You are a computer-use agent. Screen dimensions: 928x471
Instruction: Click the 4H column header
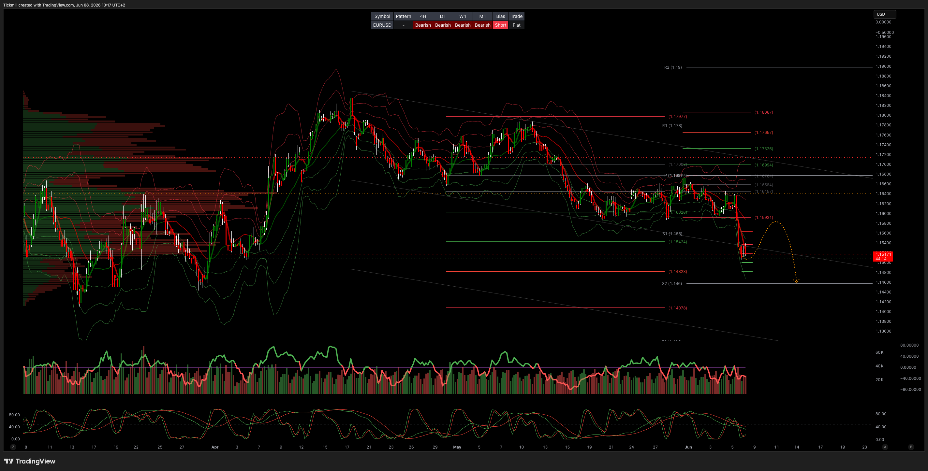423,16
